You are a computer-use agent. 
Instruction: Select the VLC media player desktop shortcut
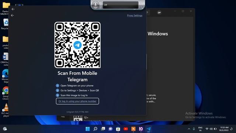5,110
